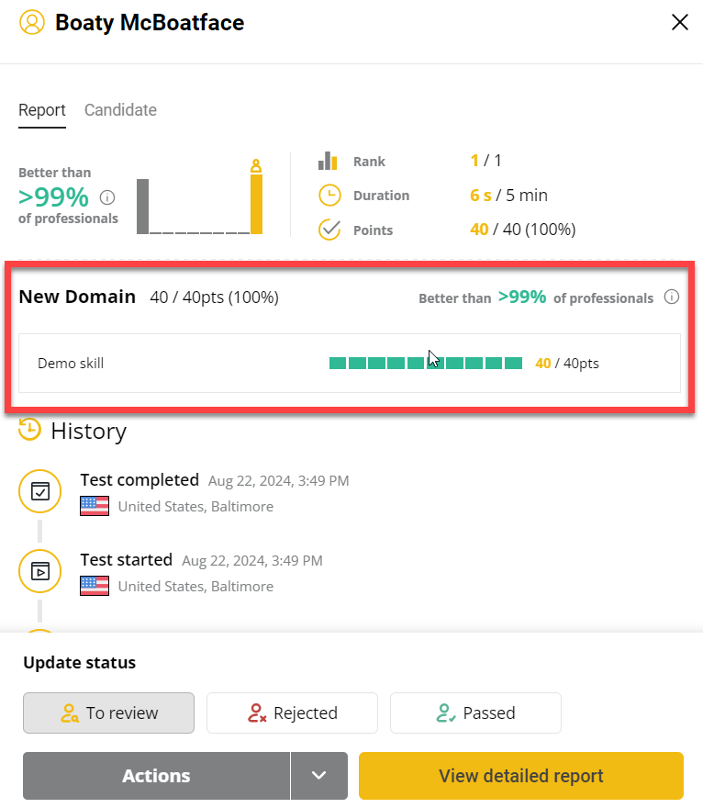Set status to To review
The image size is (703, 808).
pos(108,713)
